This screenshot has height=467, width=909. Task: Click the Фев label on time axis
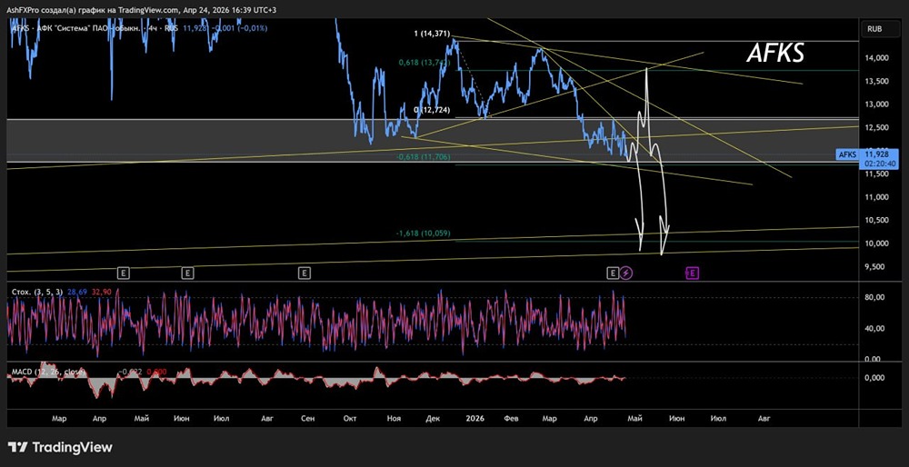(x=511, y=418)
